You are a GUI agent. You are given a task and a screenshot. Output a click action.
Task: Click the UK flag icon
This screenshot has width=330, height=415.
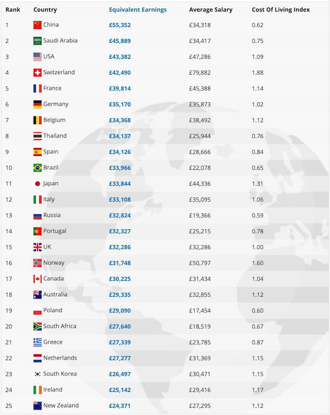pyautogui.click(x=37, y=247)
